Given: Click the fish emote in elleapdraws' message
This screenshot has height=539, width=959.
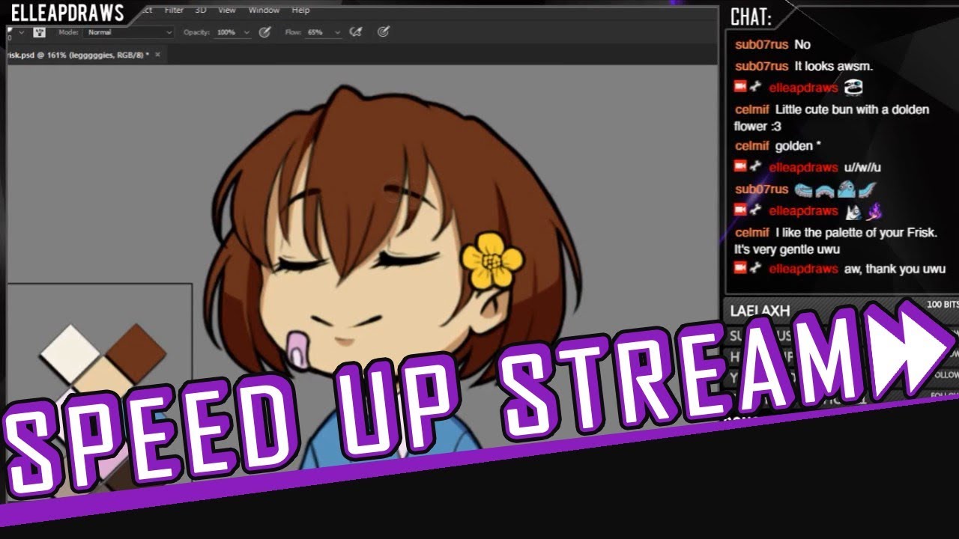Looking at the screenshot, I should [853, 211].
